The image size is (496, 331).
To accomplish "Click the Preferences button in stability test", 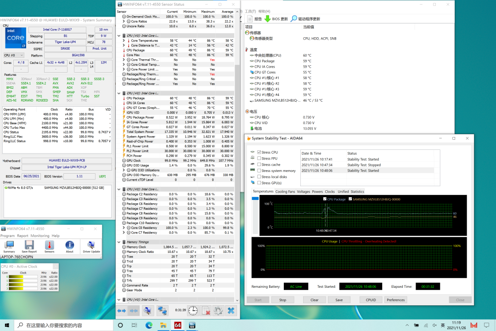I will tap(395, 300).
